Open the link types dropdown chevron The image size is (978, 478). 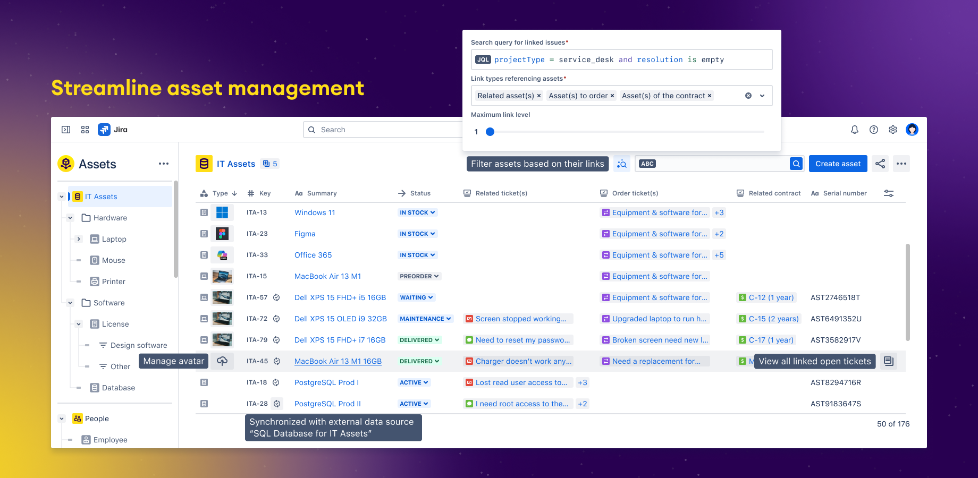click(x=762, y=96)
